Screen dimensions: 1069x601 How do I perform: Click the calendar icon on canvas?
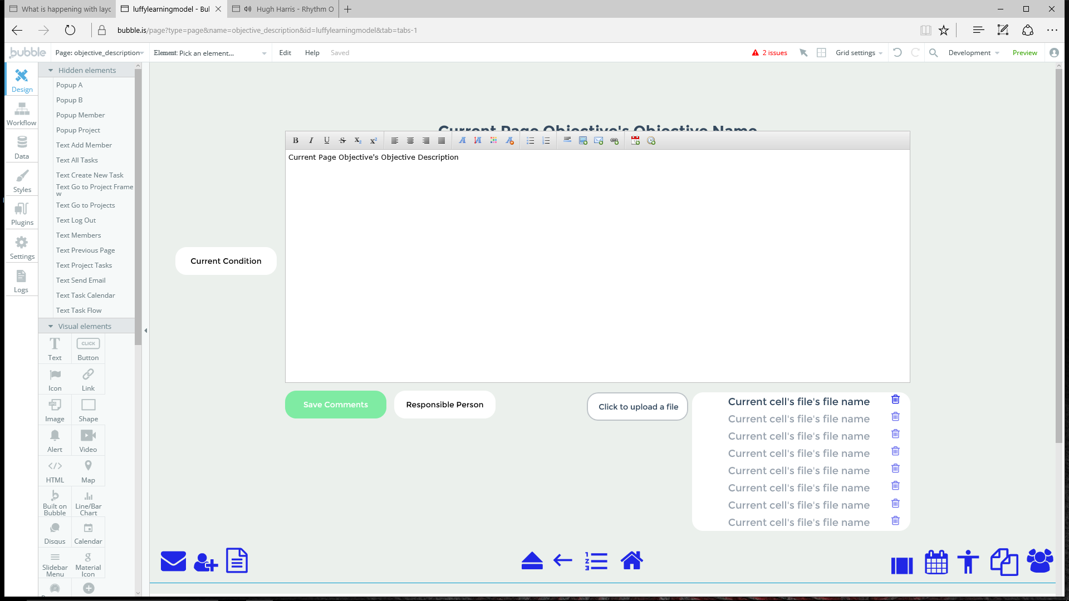pyautogui.click(x=936, y=562)
